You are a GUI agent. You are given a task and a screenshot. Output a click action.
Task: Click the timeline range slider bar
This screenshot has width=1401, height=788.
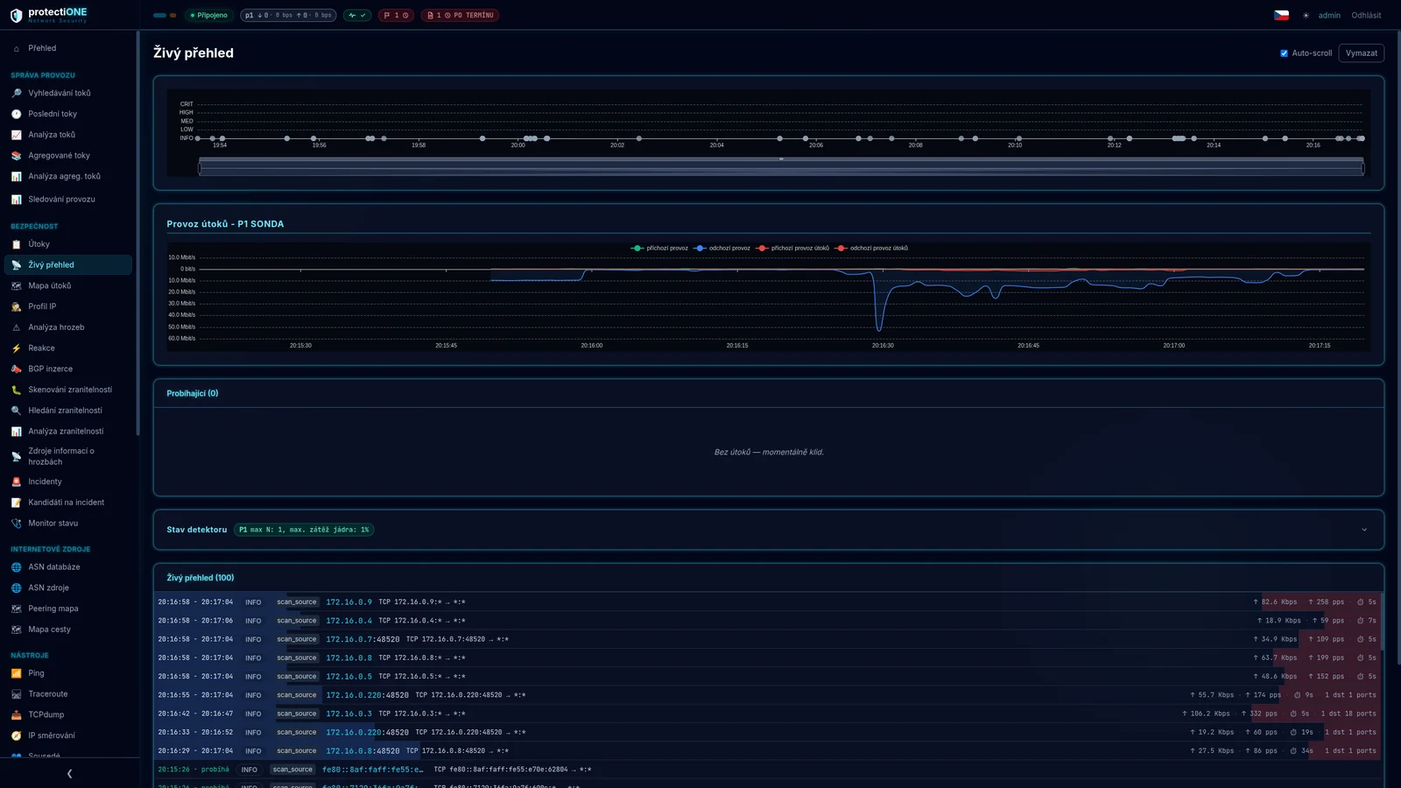point(781,166)
